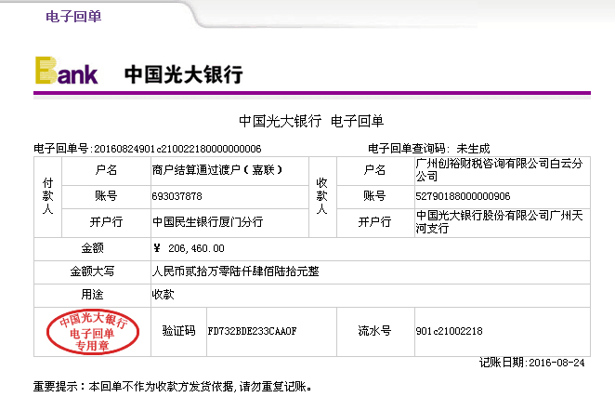The width and height of the screenshot is (615, 397).
Task: Click the 记账日期 2016-08-24 date
Action: 533,363
